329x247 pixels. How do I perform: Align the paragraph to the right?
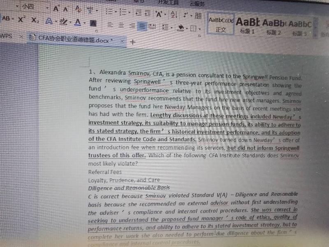(x=132, y=26)
